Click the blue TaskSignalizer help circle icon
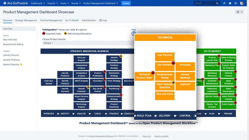249x140 pixels. (134, 33)
